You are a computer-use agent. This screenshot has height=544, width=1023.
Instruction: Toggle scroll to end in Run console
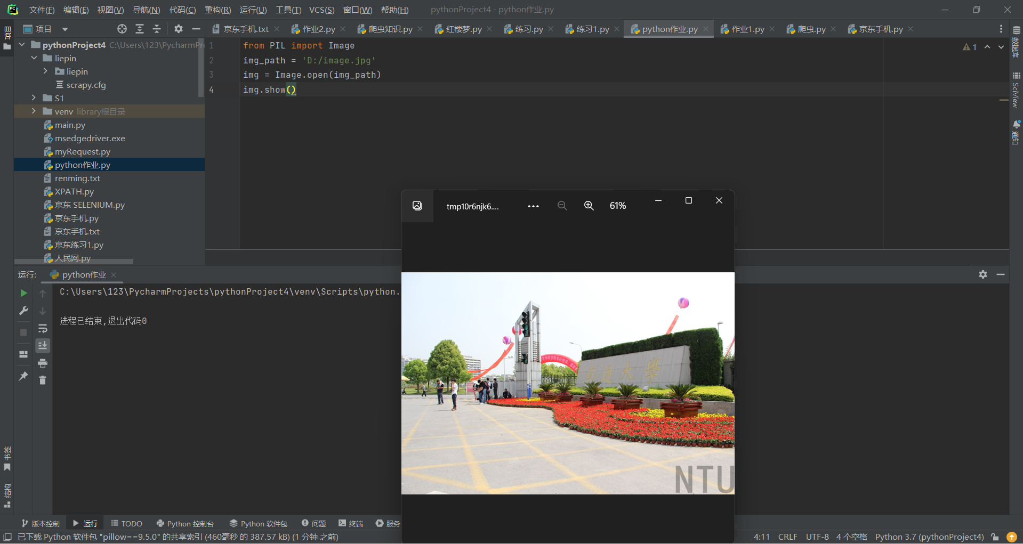(43, 346)
